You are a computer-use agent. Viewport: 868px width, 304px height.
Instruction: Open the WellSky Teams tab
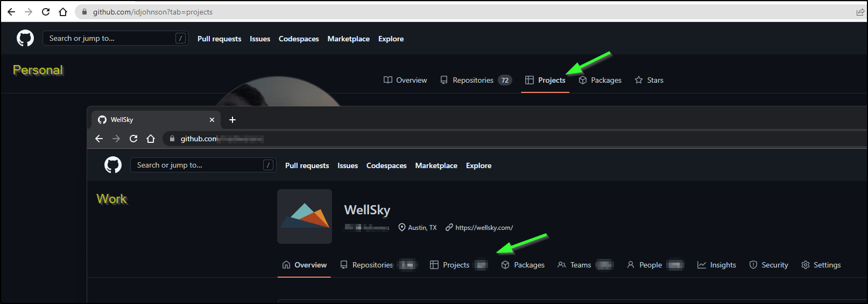tap(585, 265)
